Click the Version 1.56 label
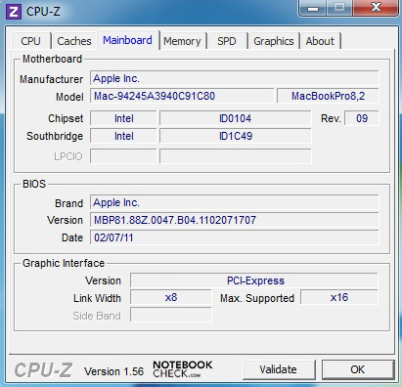 pos(113,371)
